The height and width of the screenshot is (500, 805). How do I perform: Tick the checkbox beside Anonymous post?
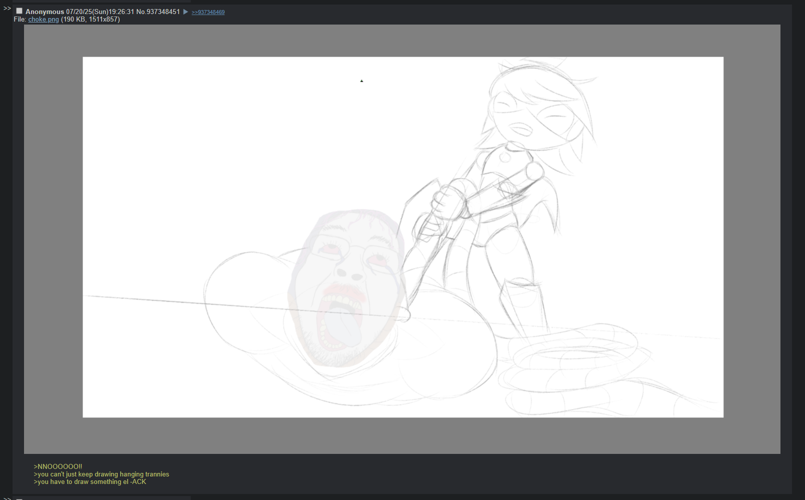20,11
